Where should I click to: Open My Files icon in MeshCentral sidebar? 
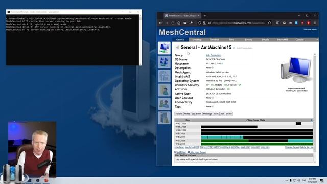point(164,90)
